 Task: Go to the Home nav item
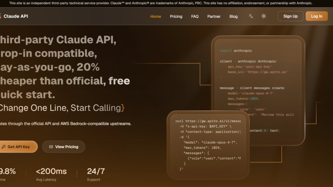(155, 16)
